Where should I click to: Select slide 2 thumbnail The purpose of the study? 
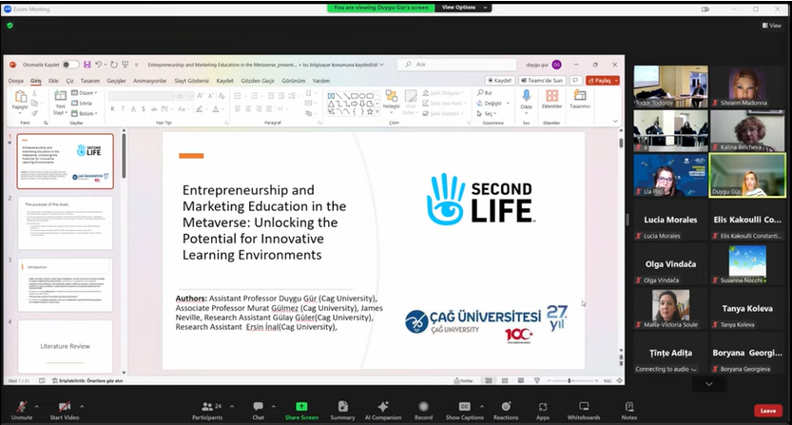[66, 222]
